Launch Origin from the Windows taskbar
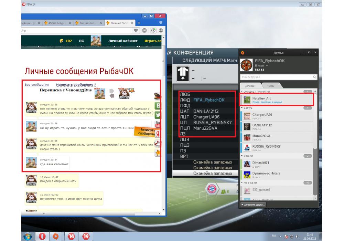344x241 pixels. pos(55,236)
